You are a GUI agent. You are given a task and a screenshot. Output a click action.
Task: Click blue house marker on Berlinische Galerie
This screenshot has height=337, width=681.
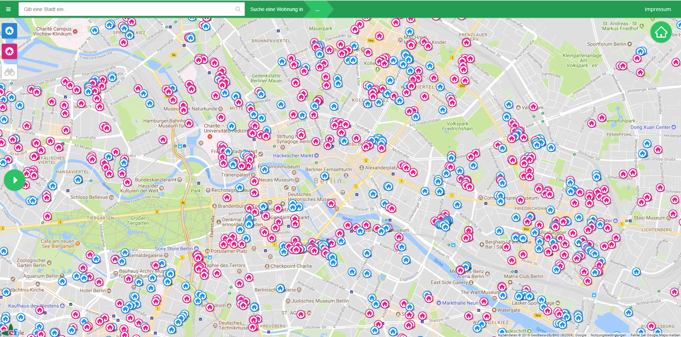coord(280,288)
